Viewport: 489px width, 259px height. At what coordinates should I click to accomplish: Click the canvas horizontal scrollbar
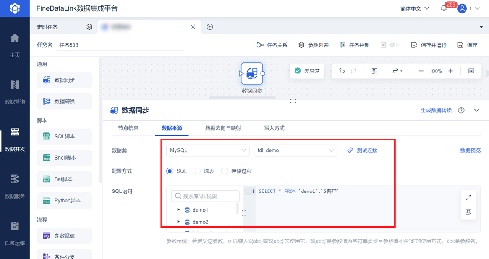tap(242, 98)
